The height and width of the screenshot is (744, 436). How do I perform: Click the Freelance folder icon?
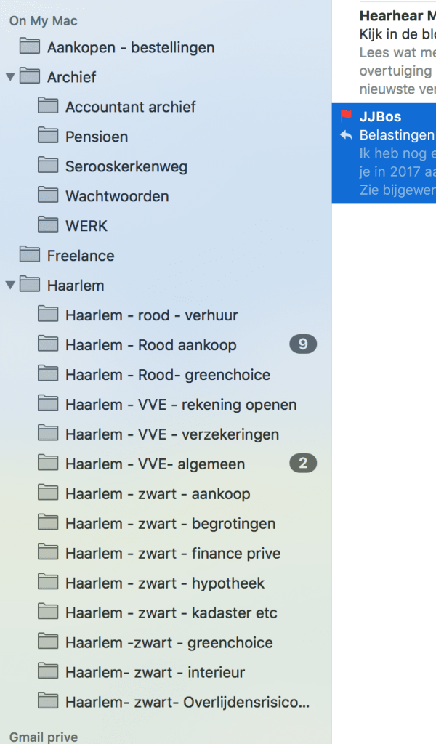click(30, 255)
